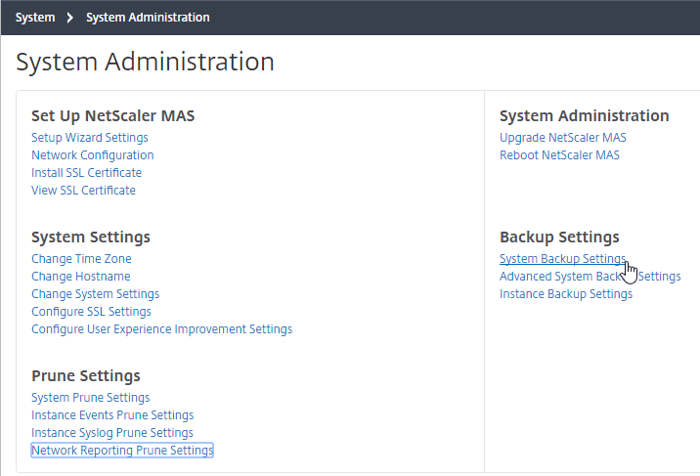Select Upgrade NetScaler MAS link
The image size is (700, 476).
point(563,138)
